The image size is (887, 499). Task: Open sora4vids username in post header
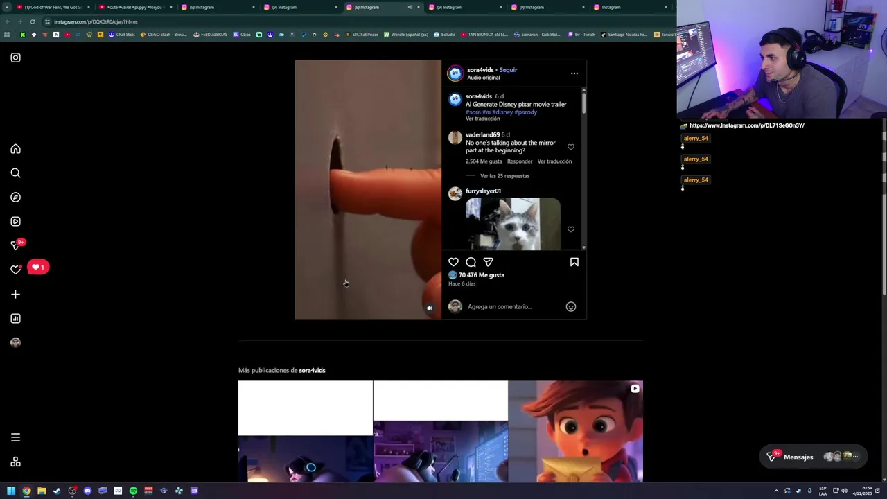[x=480, y=70]
